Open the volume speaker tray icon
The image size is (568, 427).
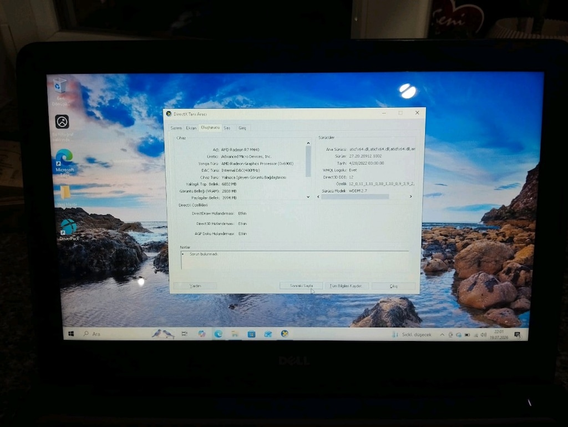(484, 335)
